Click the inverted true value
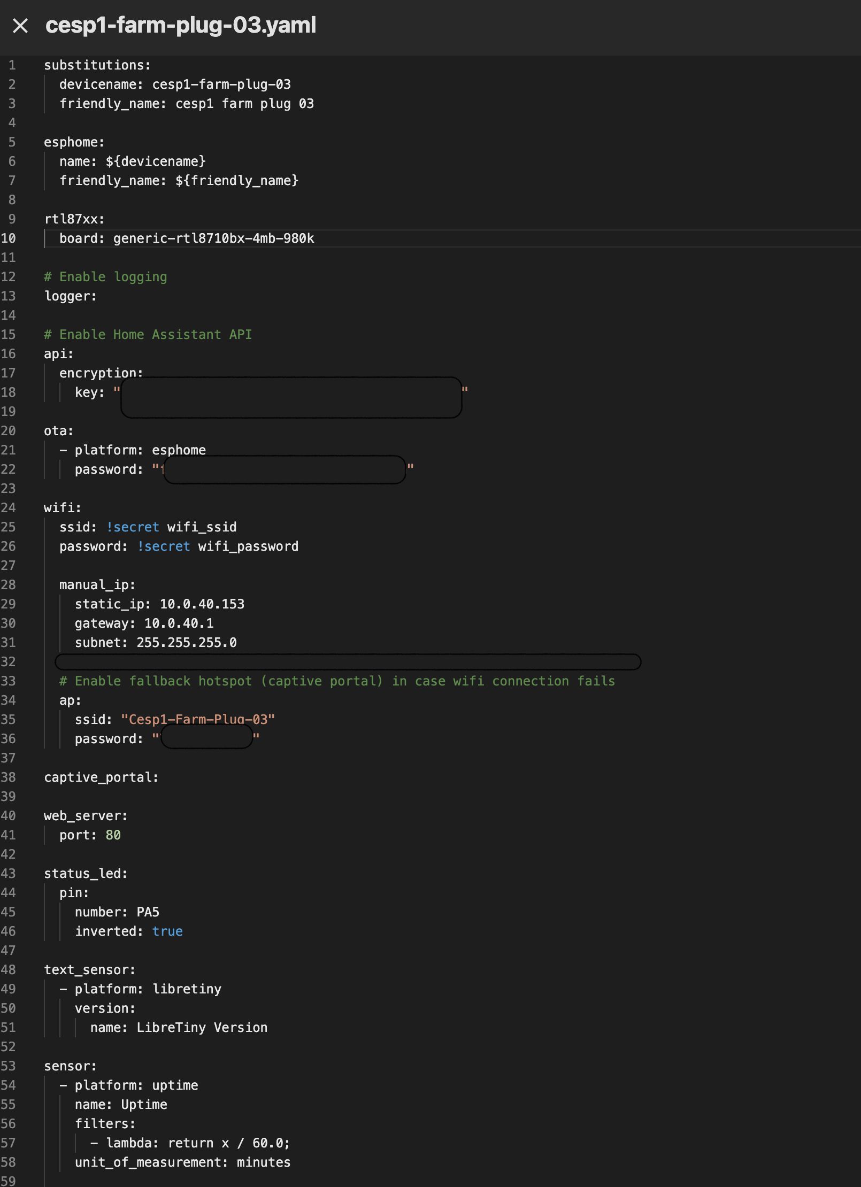Viewport: 861px width, 1187px height. point(167,931)
